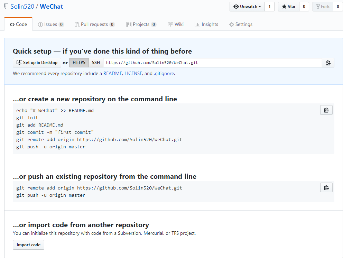
Task: Go to the Wiki tab
Action: pos(176,24)
